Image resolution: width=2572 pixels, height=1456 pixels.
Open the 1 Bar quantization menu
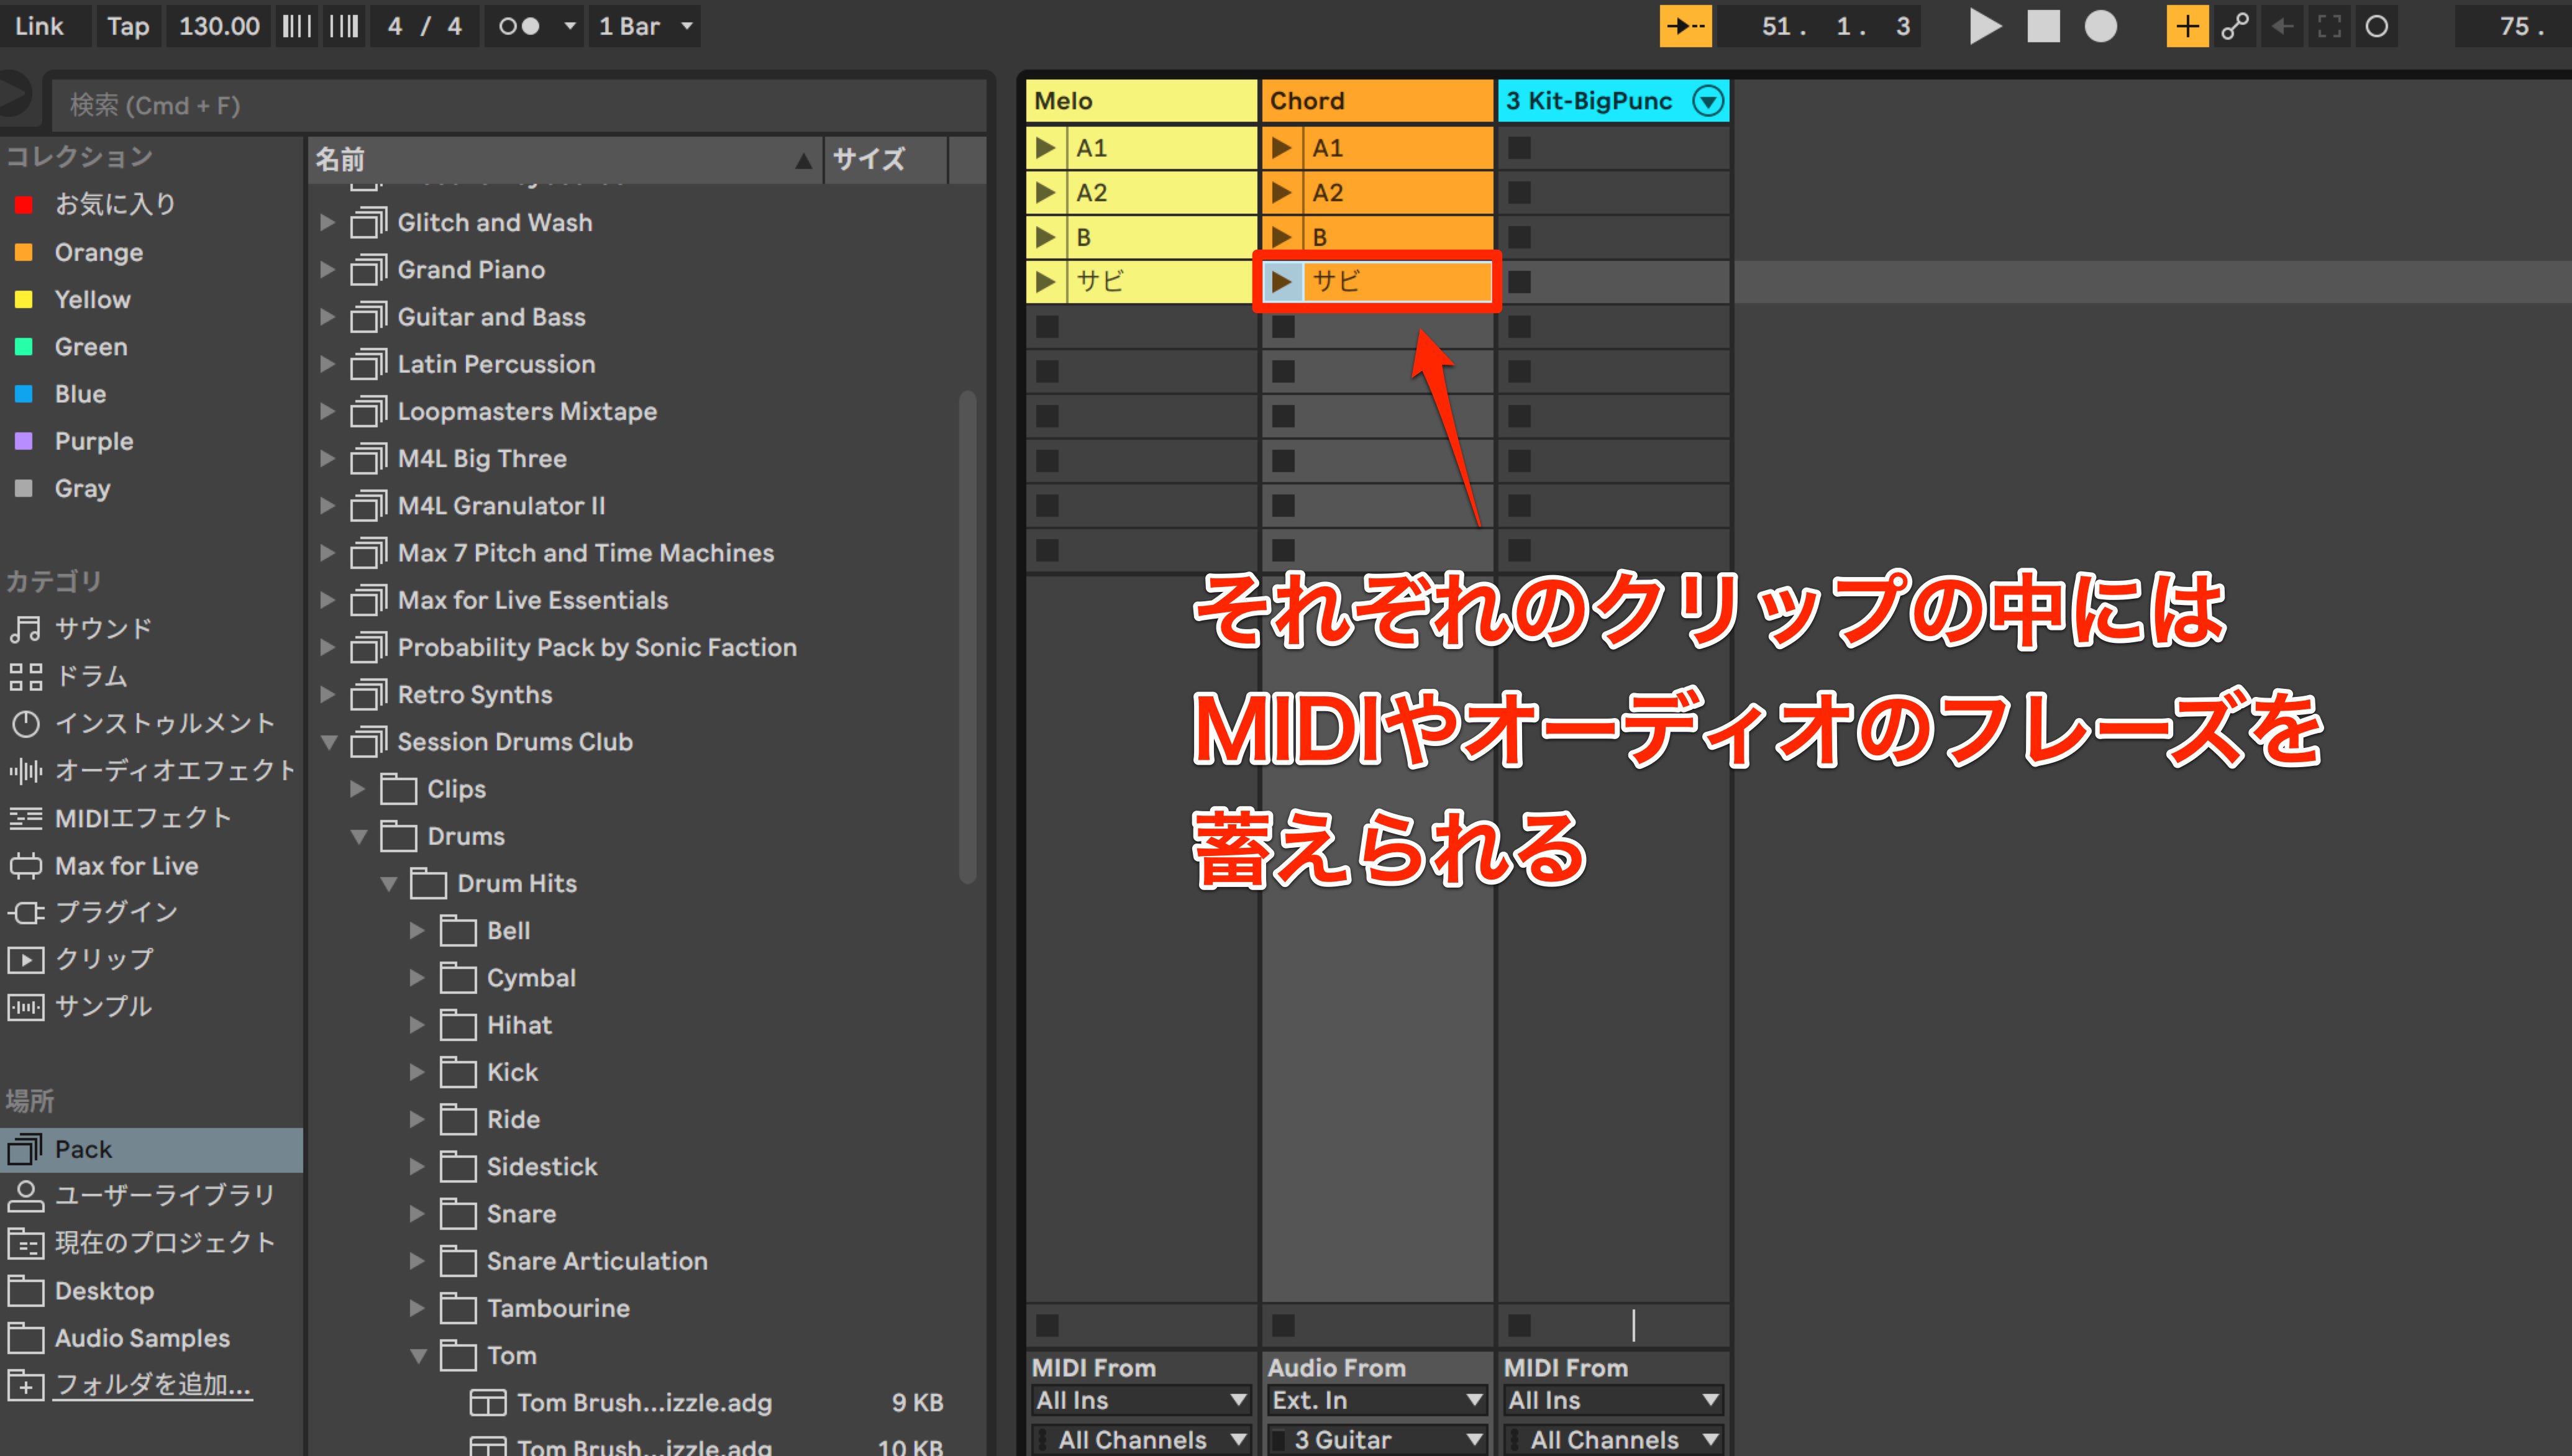pyautogui.click(x=645, y=26)
